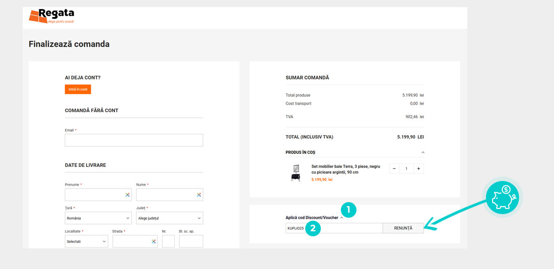Click the piggy bank savings icon

[x=503, y=196]
